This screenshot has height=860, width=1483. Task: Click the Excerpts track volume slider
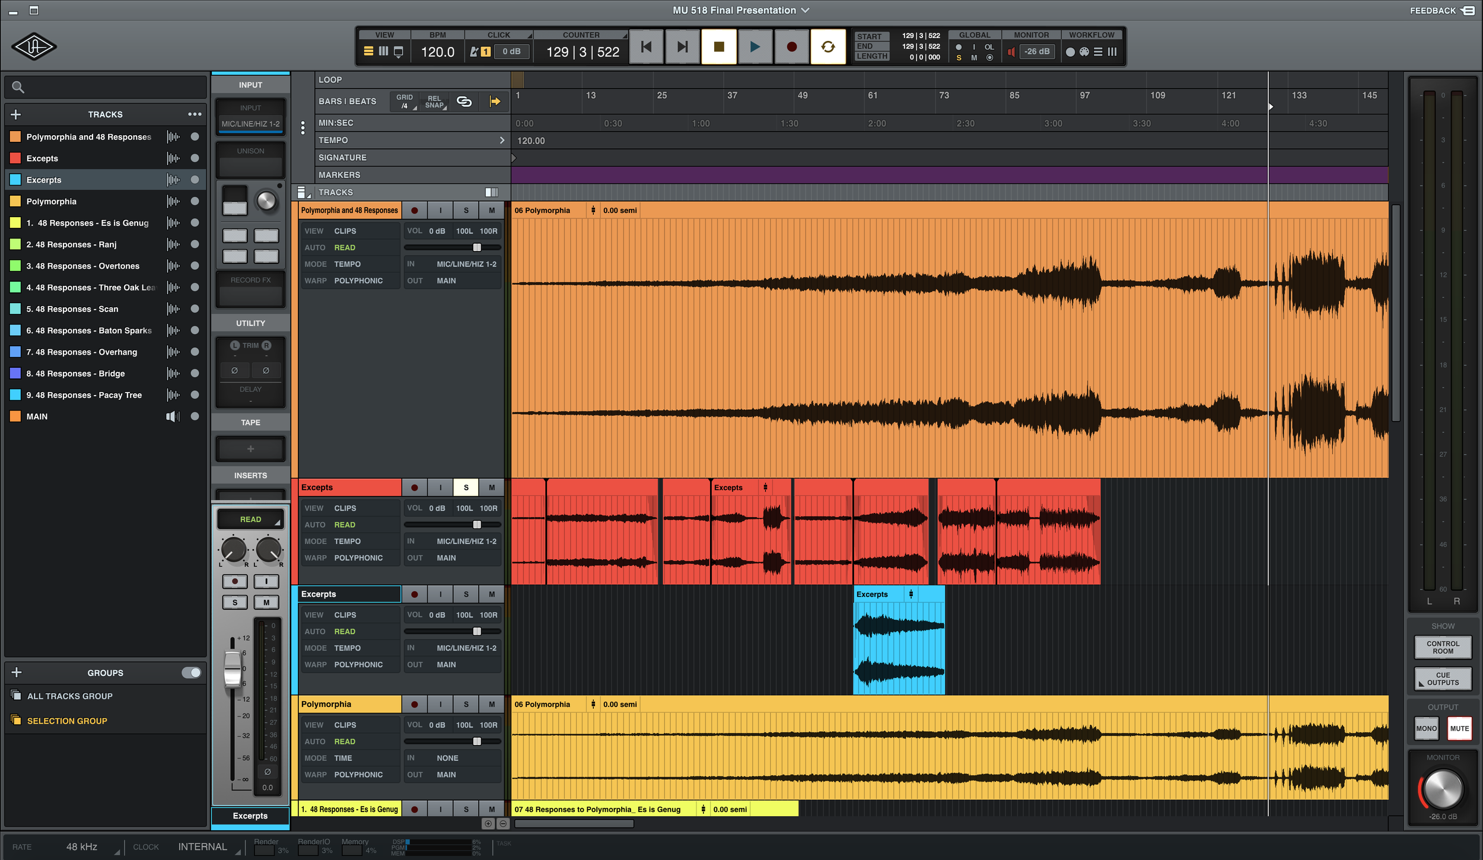tap(476, 632)
